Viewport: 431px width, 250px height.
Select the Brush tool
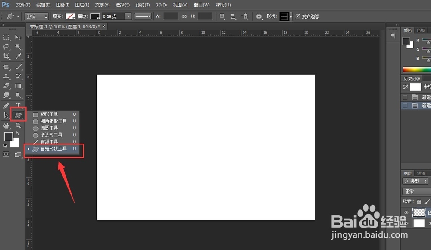point(18,67)
